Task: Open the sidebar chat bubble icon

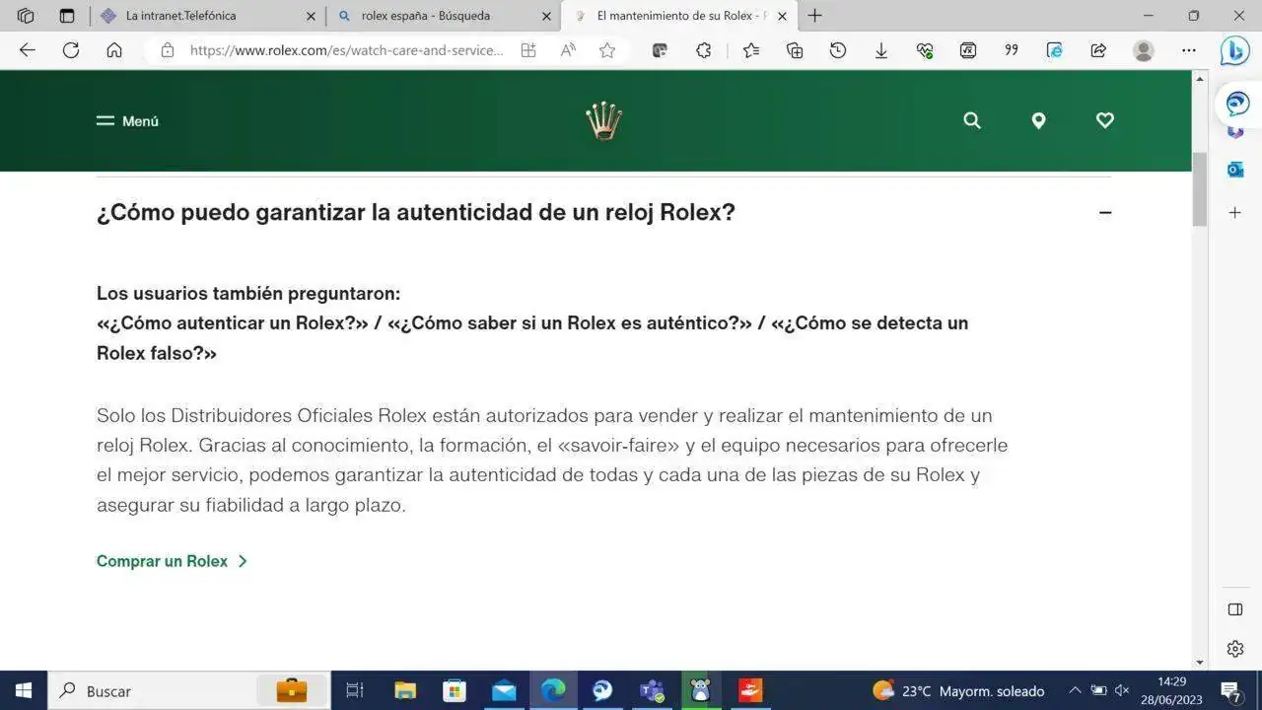Action: (x=1237, y=103)
